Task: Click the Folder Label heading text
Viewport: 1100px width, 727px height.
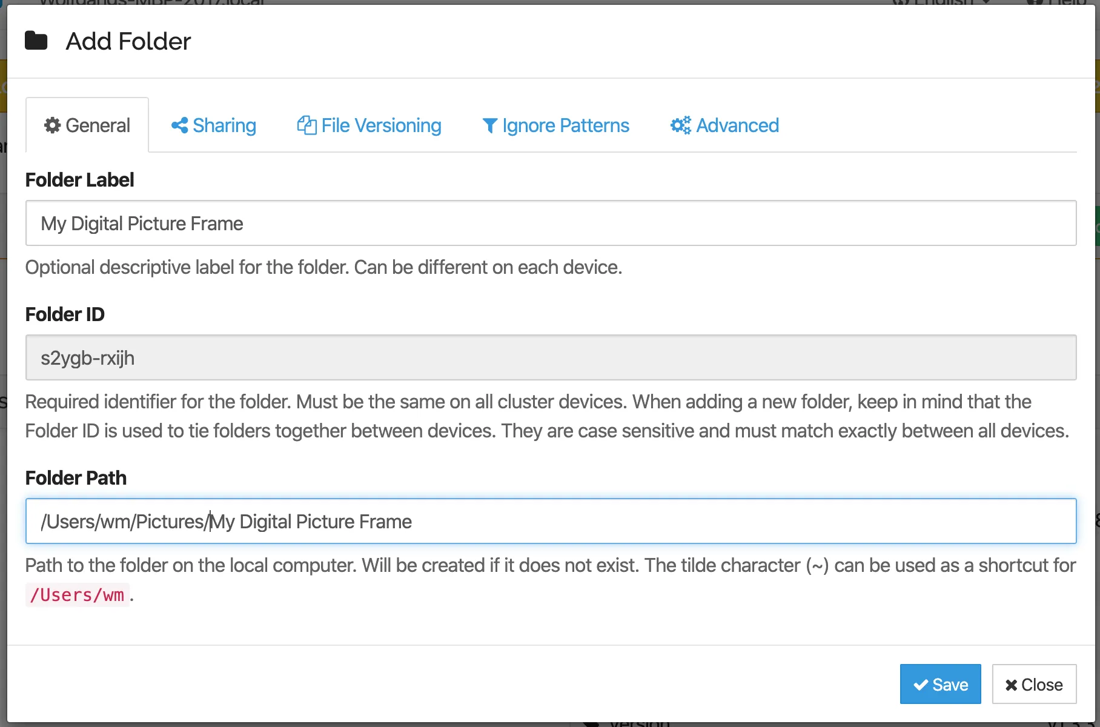Action: pos(79,180)
